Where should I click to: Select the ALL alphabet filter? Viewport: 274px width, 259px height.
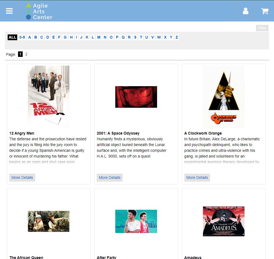(12, 37)
